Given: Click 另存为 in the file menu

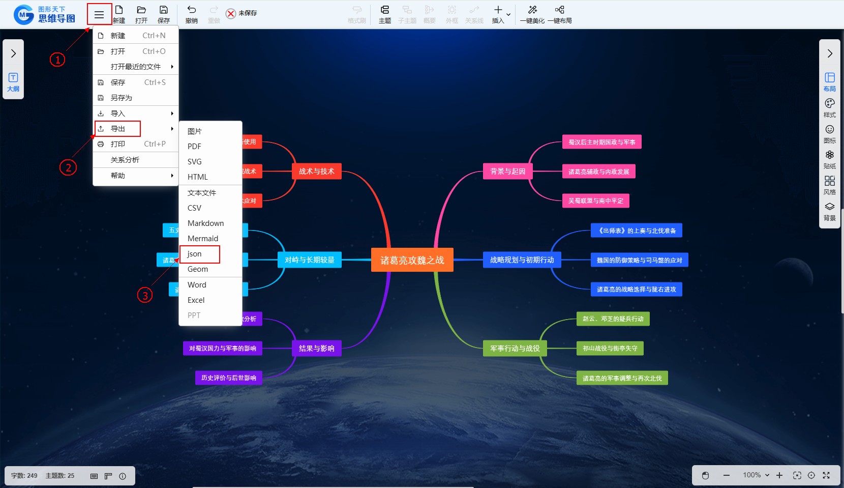Looking at the screenshot, I should 122,98.
